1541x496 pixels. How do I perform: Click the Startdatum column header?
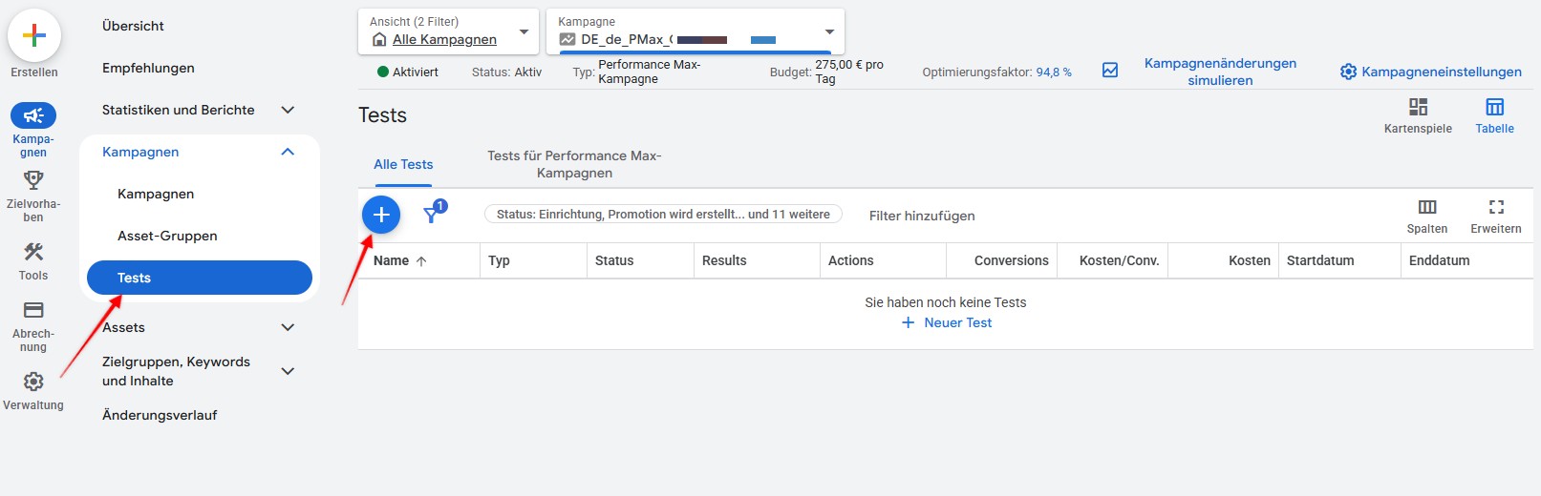point(1320,260)
